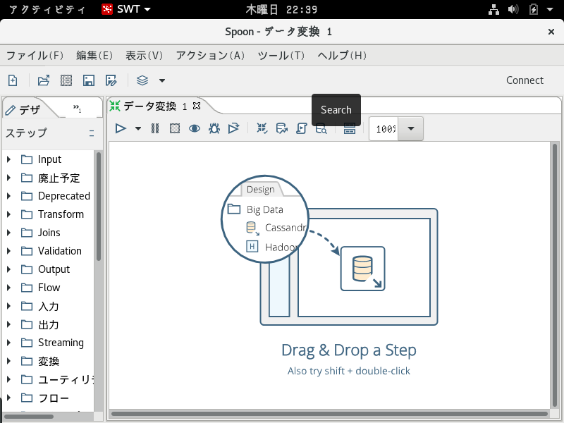Stop the transformation with the square icon

coord(175,128)
